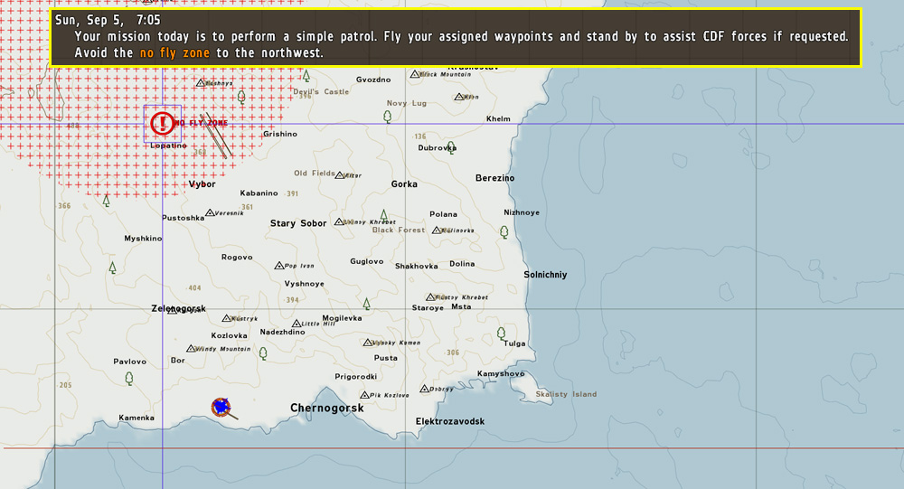Click the Guglovo village label

(367, 261)
